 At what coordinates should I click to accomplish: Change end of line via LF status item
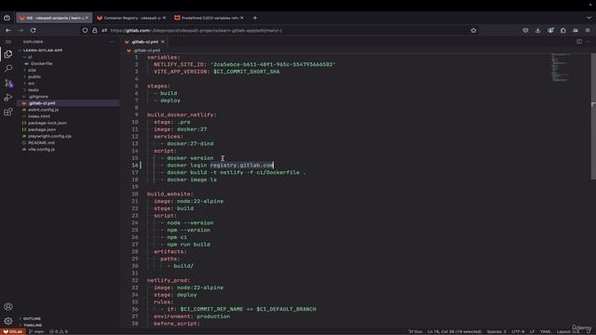click(532, 331)
